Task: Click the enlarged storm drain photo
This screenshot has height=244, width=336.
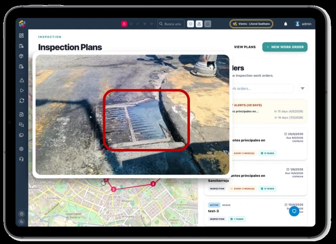Action: point(132,114)
